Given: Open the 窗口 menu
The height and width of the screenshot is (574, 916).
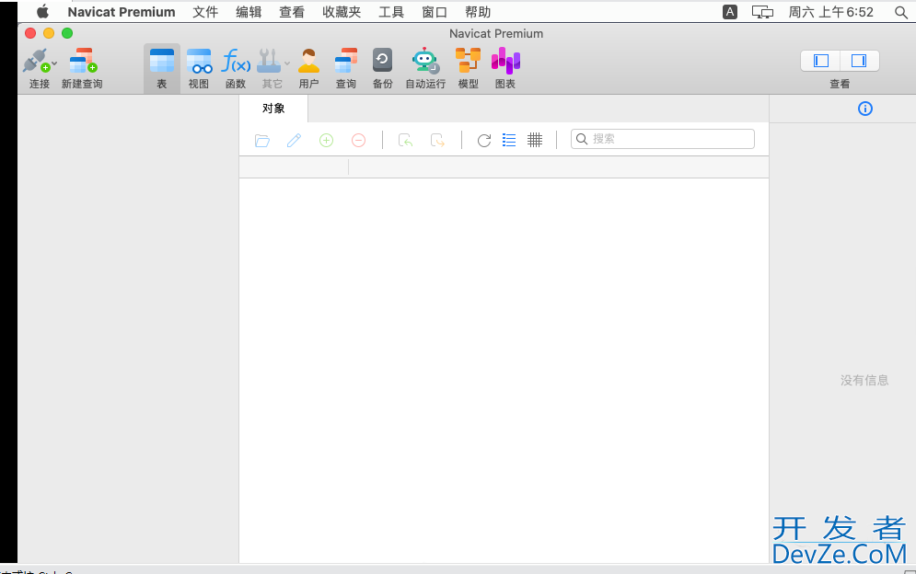Looking at the screenshot, I should click(x=435, y=12).
